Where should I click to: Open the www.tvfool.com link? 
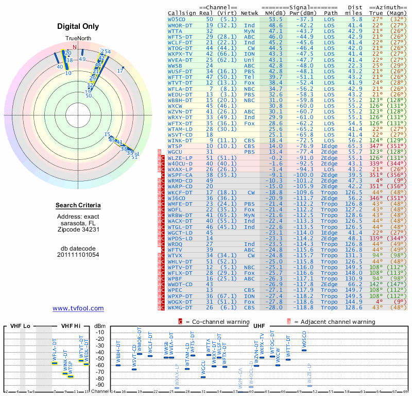(78, 308)
